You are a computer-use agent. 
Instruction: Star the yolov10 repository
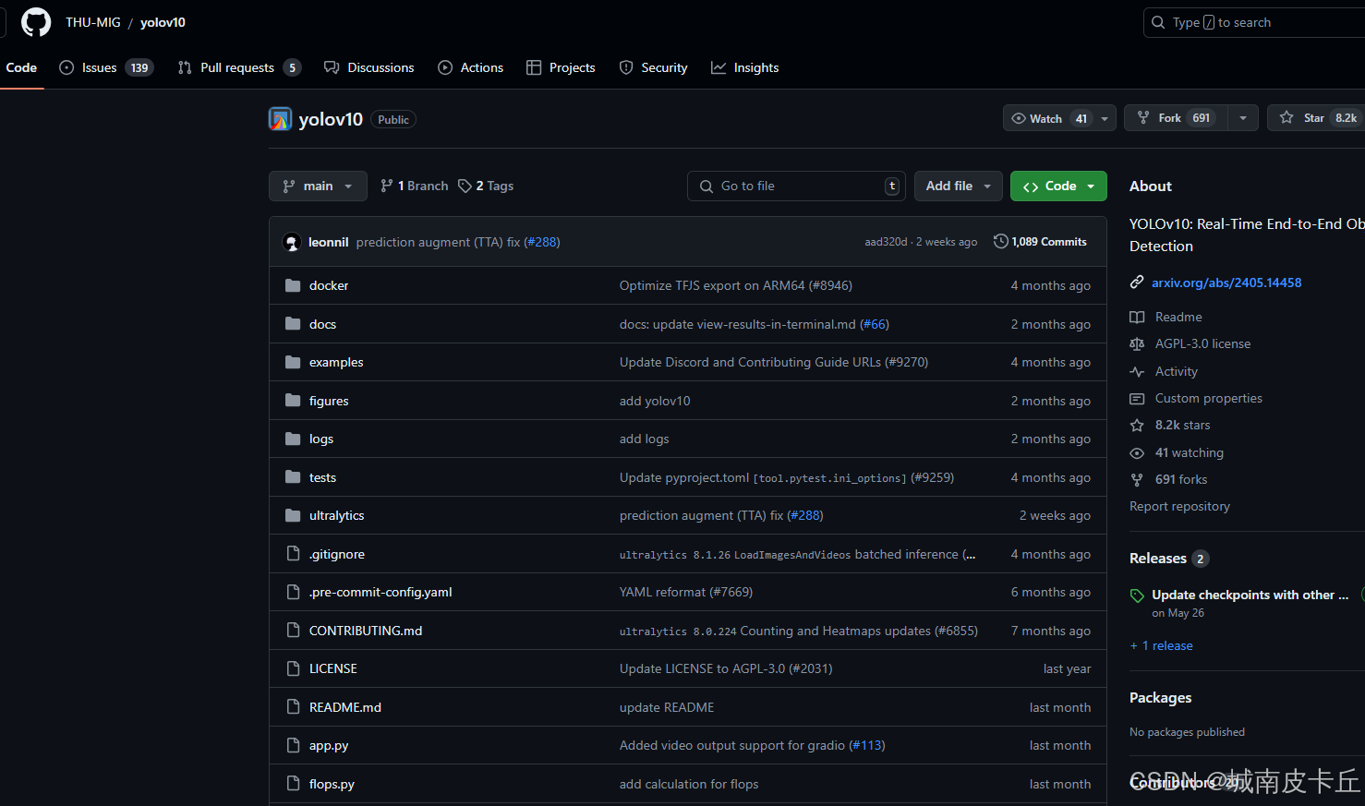[x=1315, y=118]
